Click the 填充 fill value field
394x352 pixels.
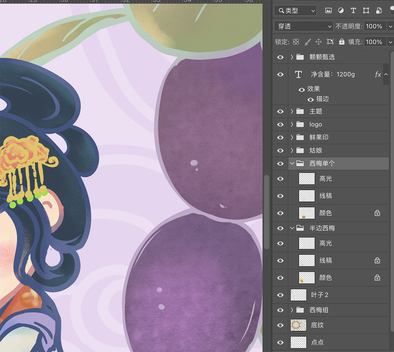[374, 42]
